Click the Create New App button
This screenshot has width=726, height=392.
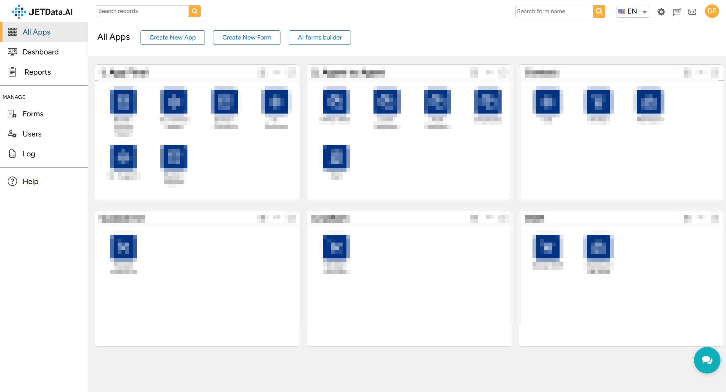click(173, 37)
